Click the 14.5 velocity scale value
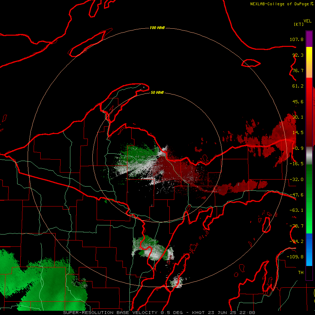Viewport: 315px width, 315px height. (x=298, y=133)
